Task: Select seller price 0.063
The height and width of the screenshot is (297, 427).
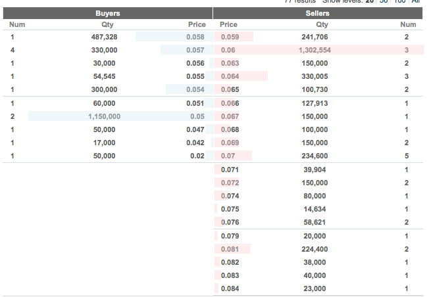Action: [230, 63]
